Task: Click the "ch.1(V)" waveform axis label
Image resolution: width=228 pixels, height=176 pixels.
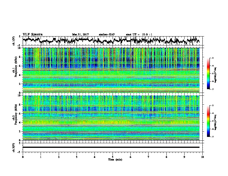Action: [14, 41]
